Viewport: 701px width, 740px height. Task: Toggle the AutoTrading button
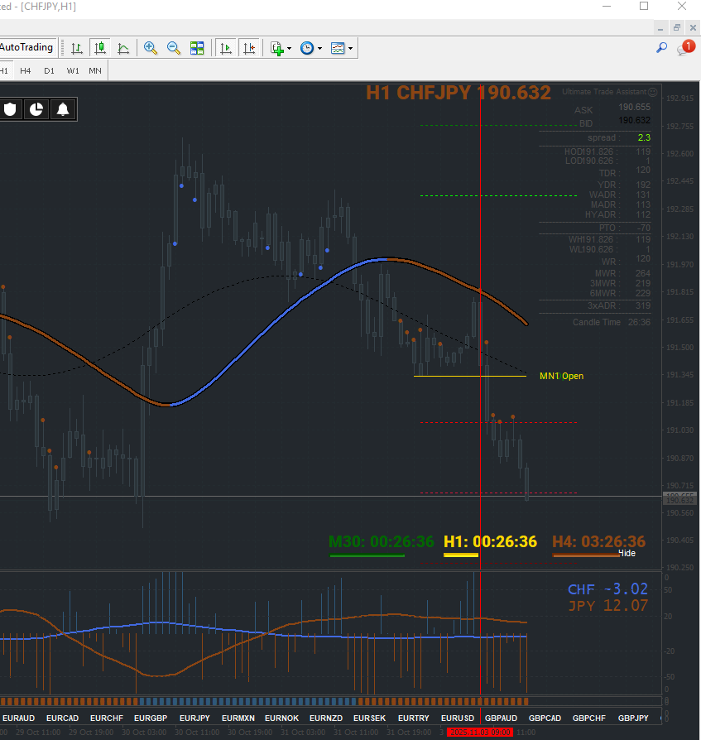pos(27,48)
